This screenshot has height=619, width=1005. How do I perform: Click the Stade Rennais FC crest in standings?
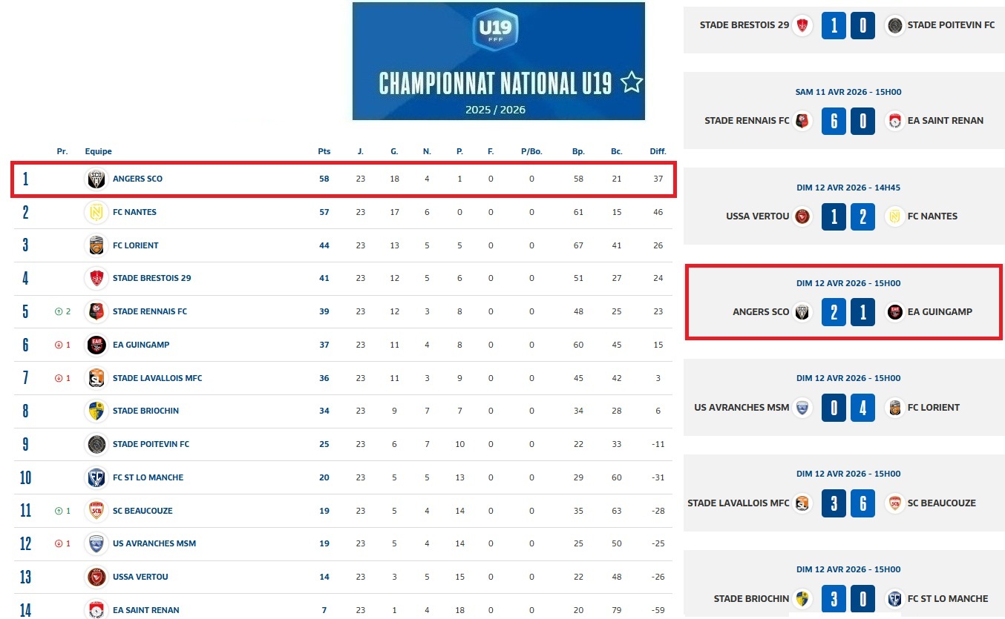96,311
